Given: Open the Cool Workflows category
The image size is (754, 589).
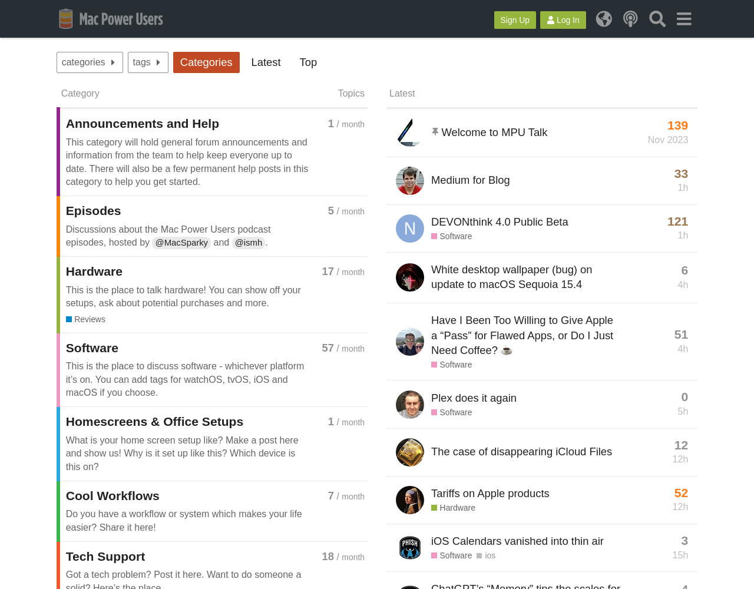Looking at the screenshot, I should (113, 496).
